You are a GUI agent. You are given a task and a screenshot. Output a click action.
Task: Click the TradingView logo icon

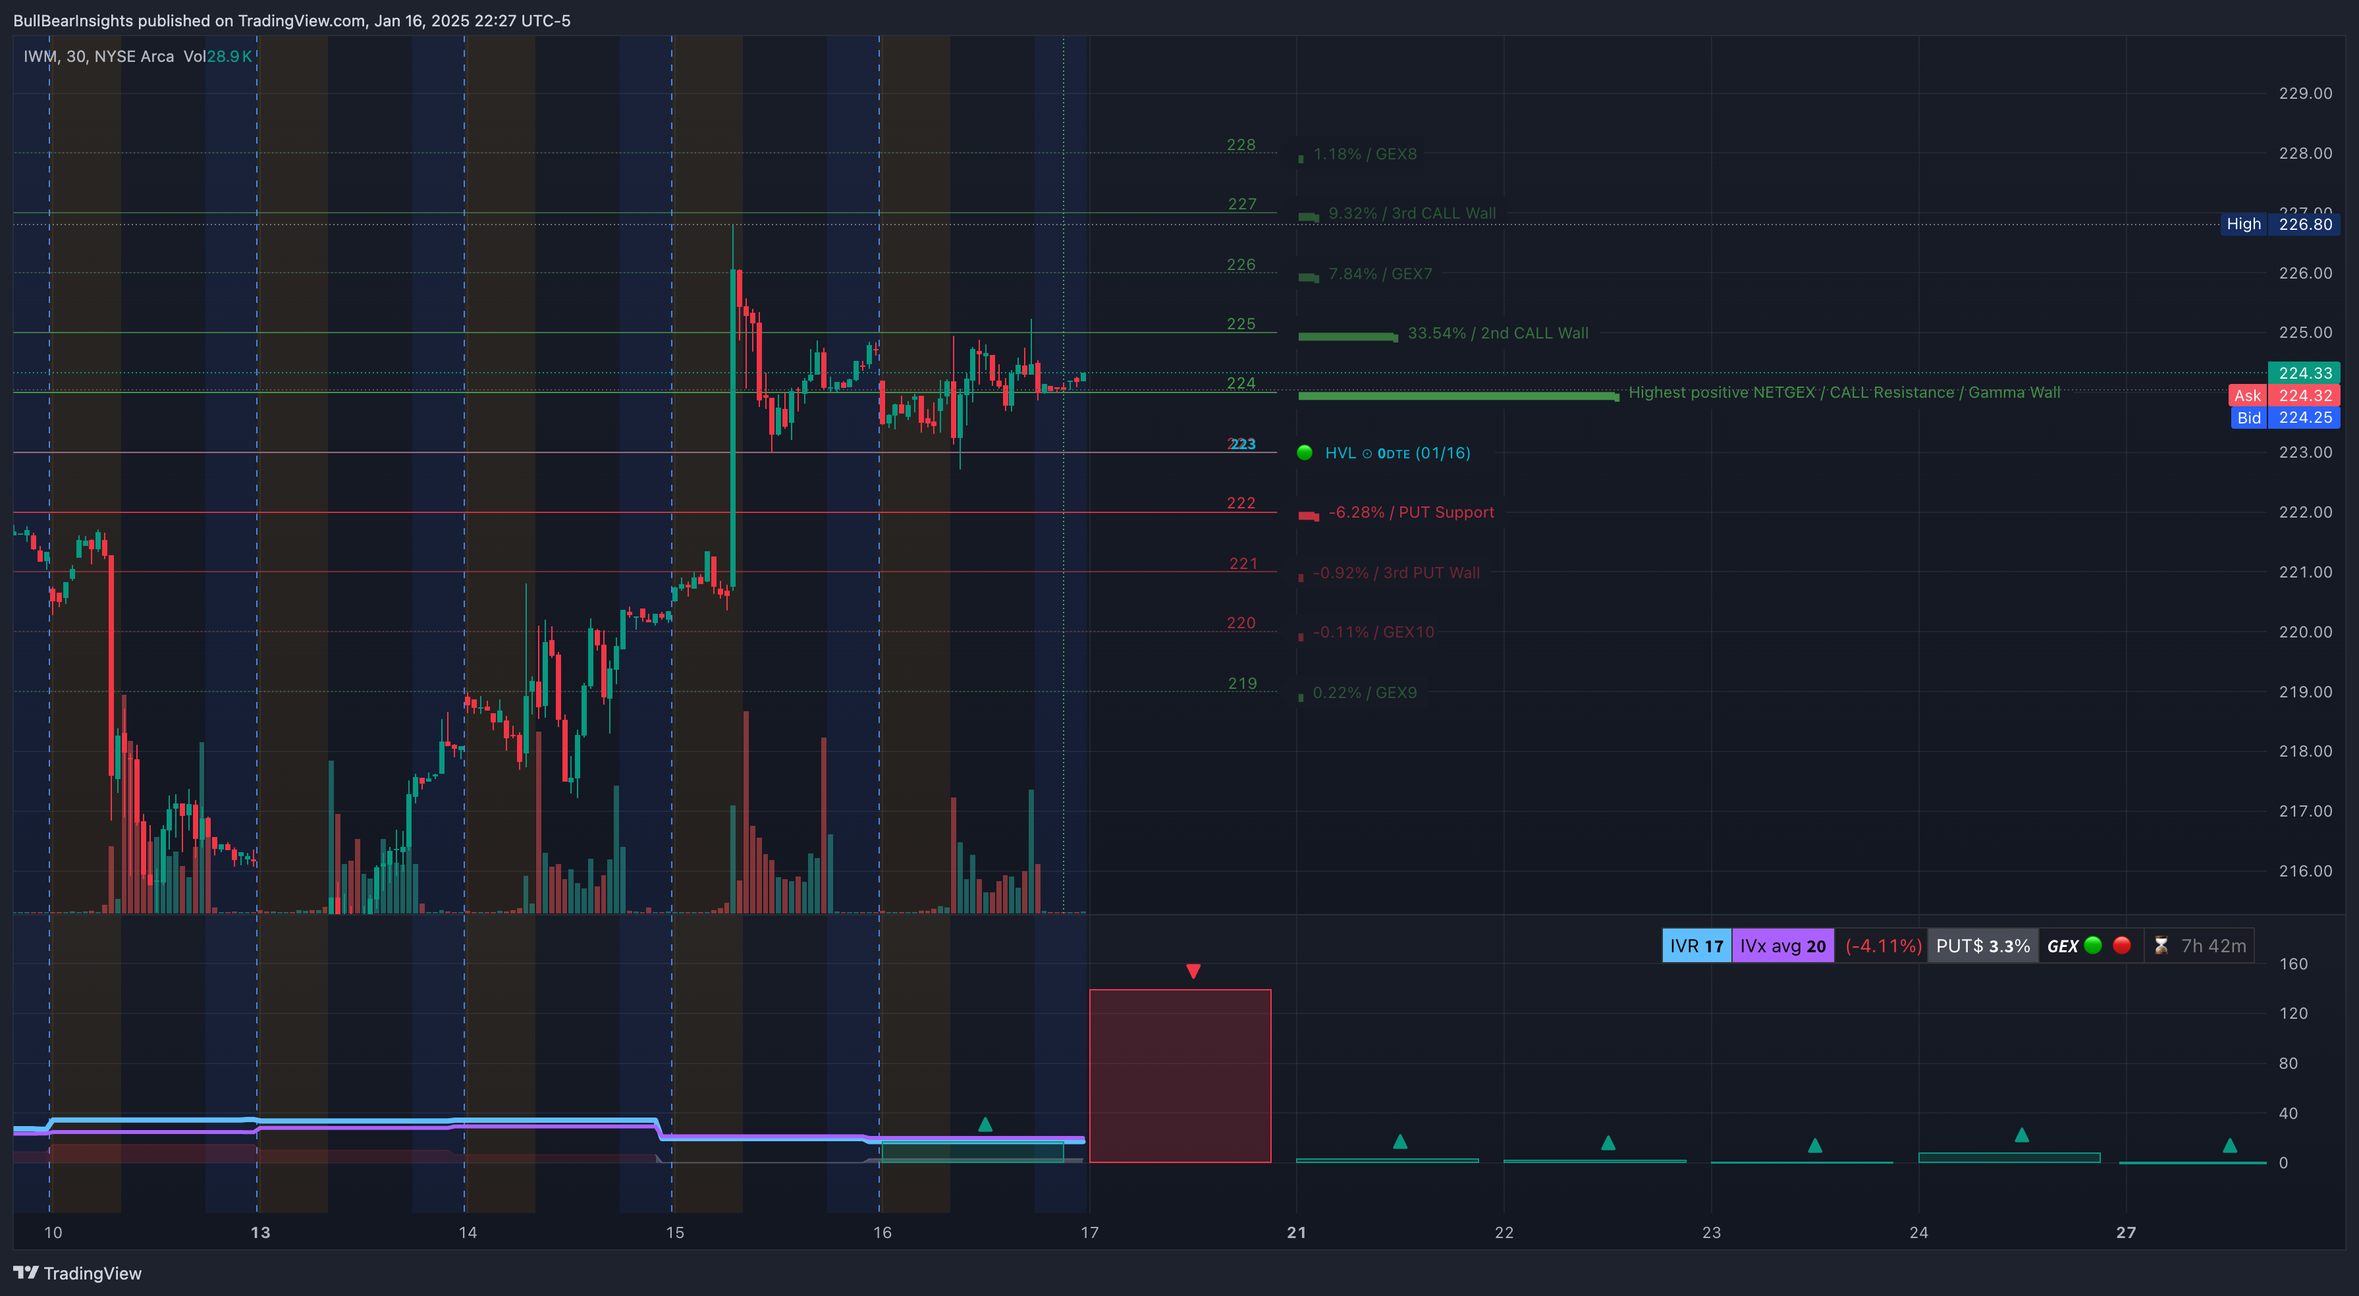coord(26,1272)
